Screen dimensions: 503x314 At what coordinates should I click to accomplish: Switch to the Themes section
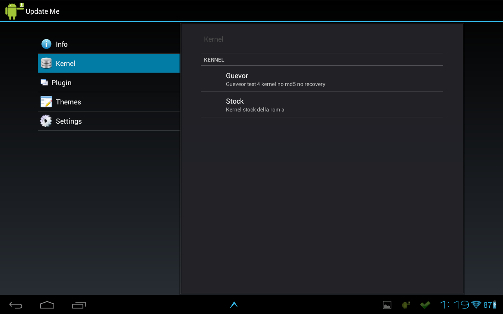point(109,102)
